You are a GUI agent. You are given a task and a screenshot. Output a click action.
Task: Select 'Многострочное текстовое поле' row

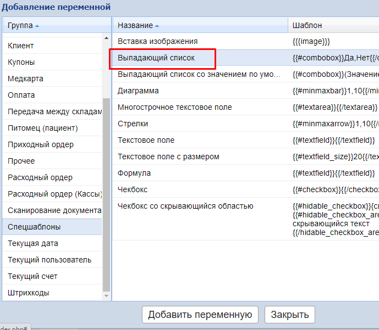(175, 107)
